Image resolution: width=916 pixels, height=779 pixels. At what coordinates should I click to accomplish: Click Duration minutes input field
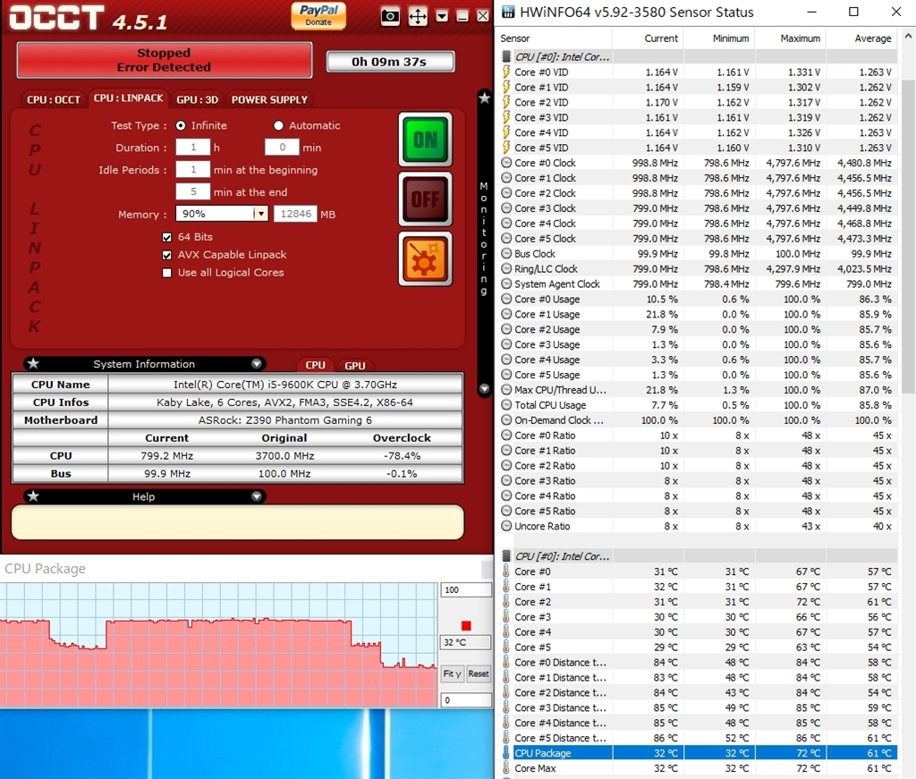click(282, 148)
